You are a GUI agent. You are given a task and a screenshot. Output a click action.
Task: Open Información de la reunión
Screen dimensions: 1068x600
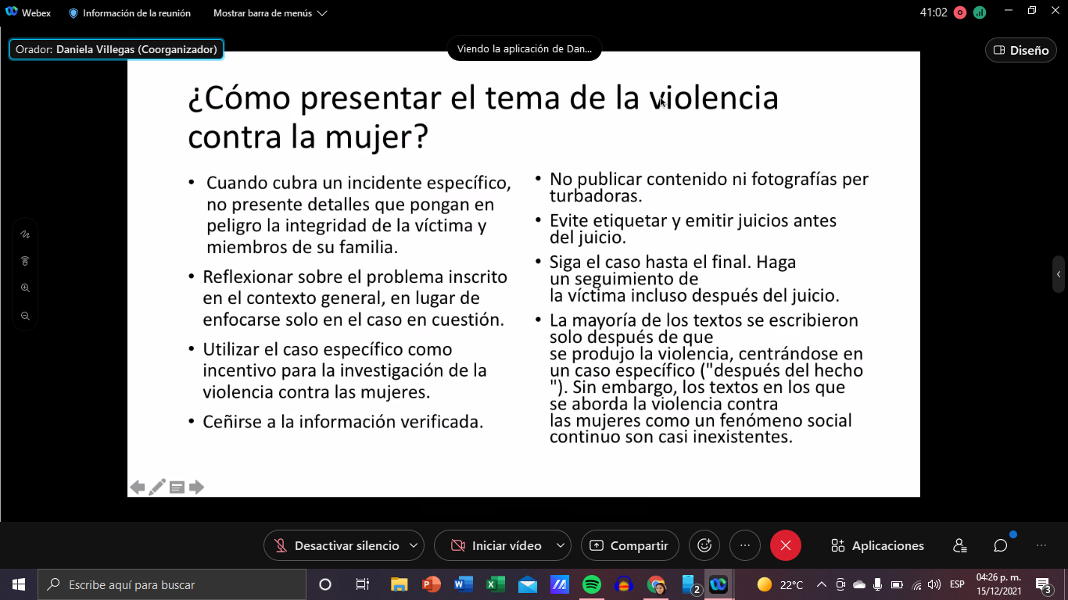coord(130,13)
